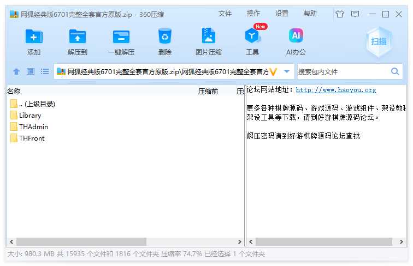The height and width of the screenshot is (266, 413).
Task: Select the Library folder name
Action: click(x=30, y=116)
